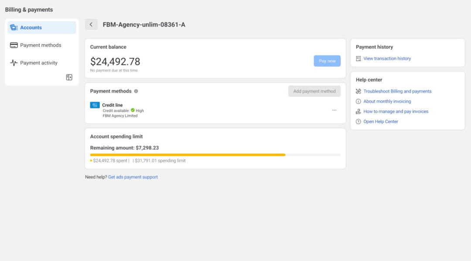Image resolution: width=471 pixels, height=261 pixels.
Task: Click Get ads payment support link
Action: (133, 177)
